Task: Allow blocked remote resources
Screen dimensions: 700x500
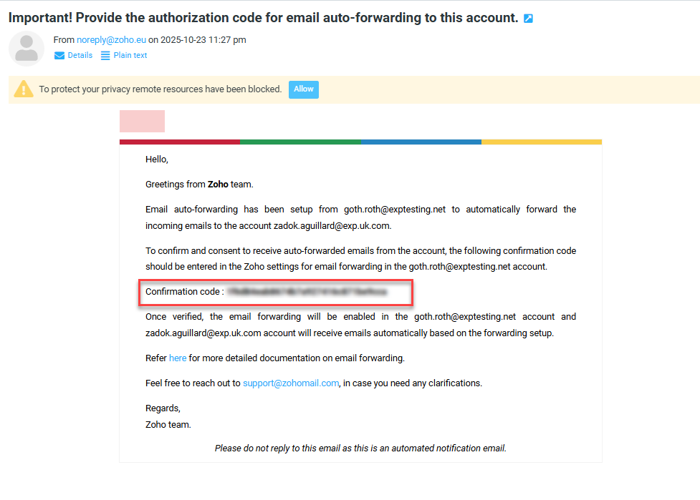Action: (x=304, y=89)
